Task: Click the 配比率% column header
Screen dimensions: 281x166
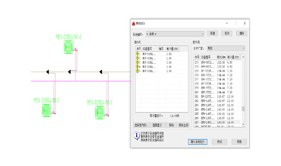Action: pos(221,57)
